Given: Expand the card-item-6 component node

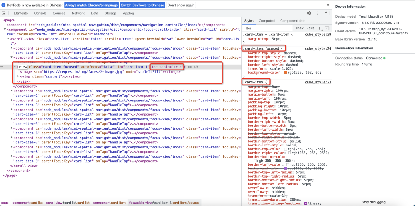Looking at the screenshot, I should click(x=12, y=129).
